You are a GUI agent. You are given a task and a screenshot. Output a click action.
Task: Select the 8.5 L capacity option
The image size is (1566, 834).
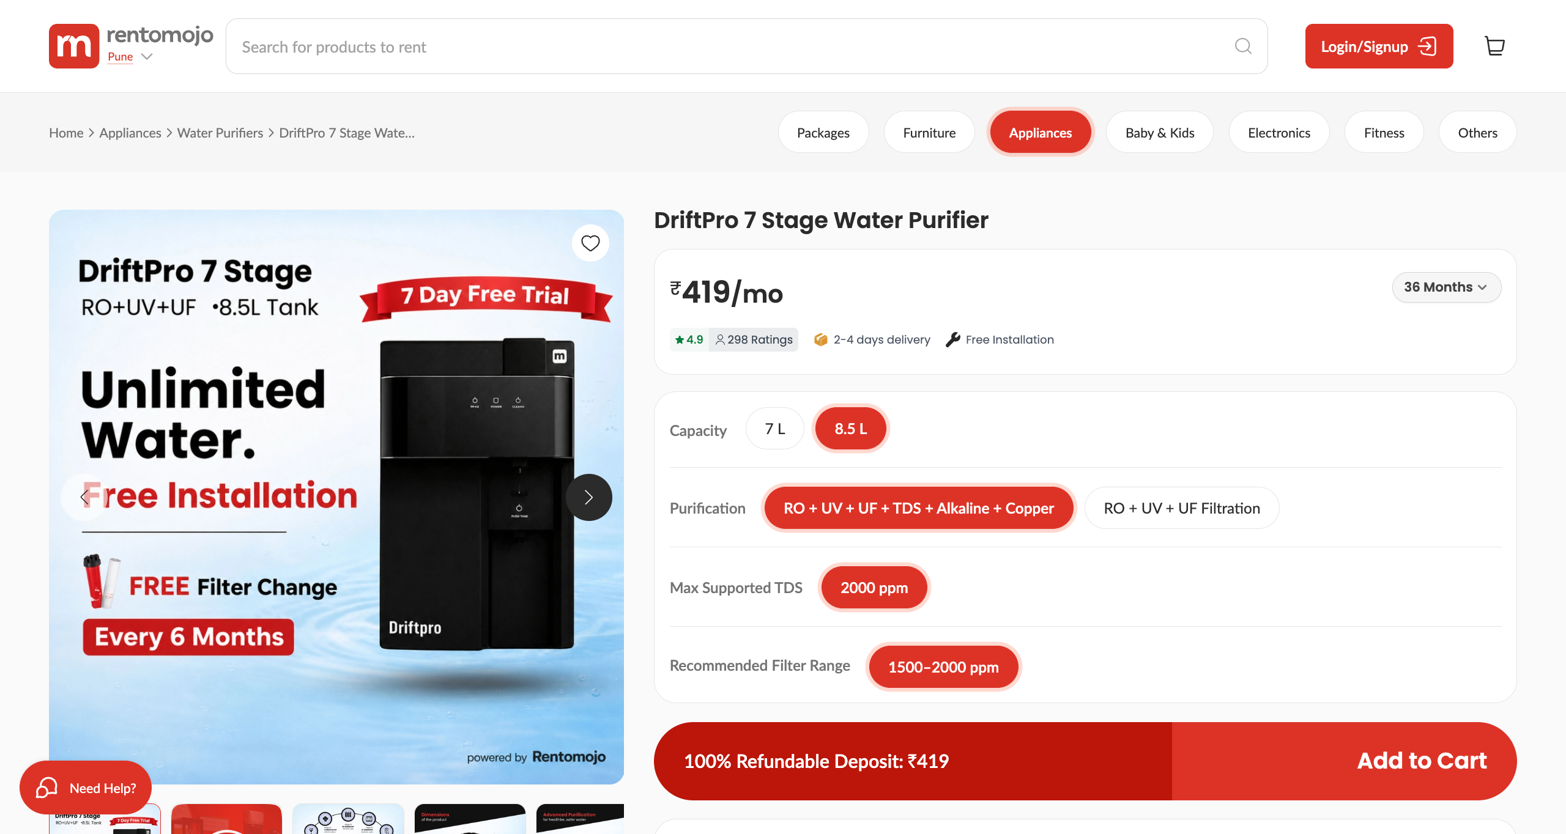click(x=851, y=429)
